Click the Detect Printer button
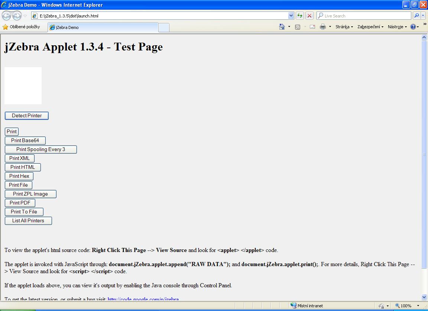The width and height of the screenshot is (428, 311). click(x=27, y=115)
